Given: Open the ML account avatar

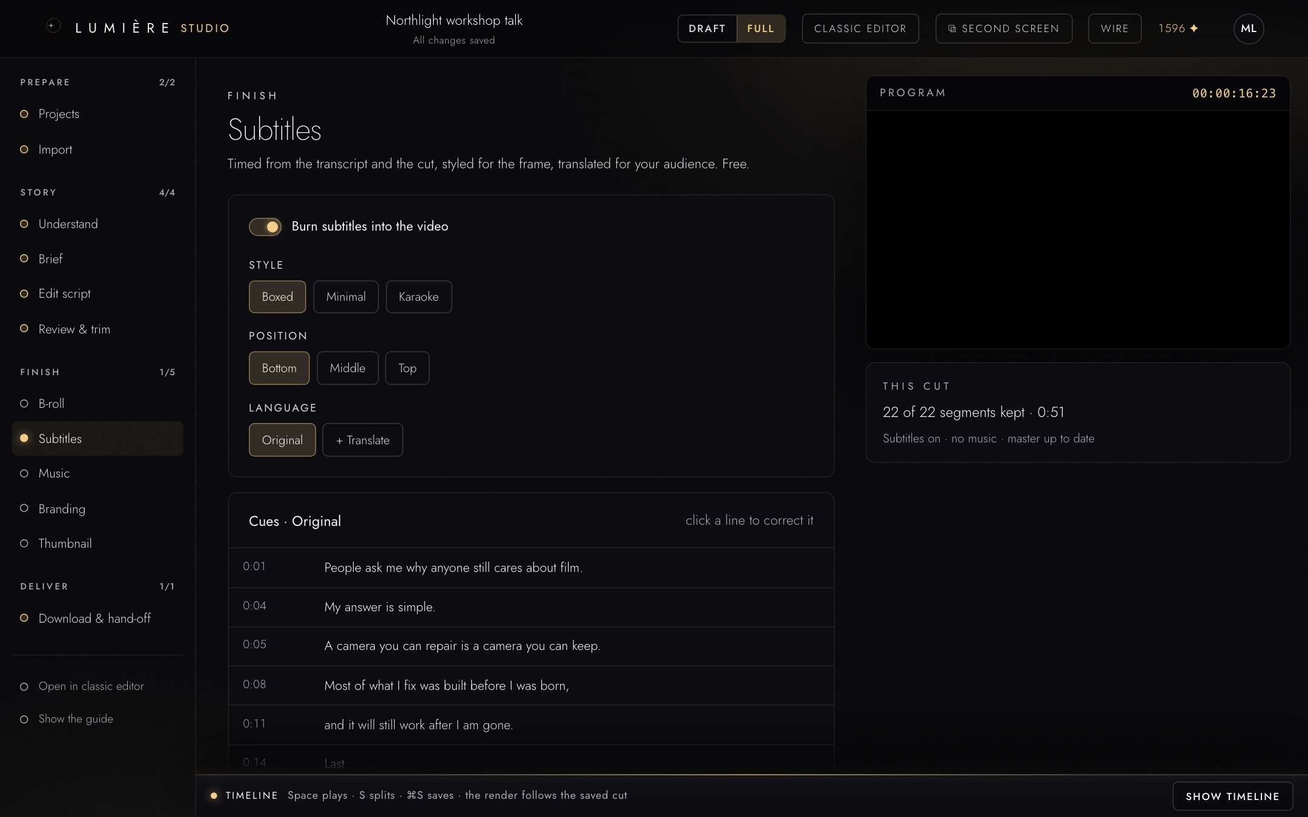Looking at the screenshot, I should coord(1248,28).
